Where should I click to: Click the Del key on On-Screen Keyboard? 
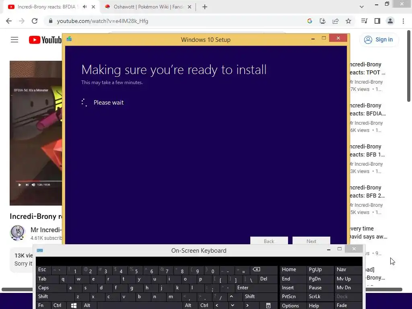268,279
